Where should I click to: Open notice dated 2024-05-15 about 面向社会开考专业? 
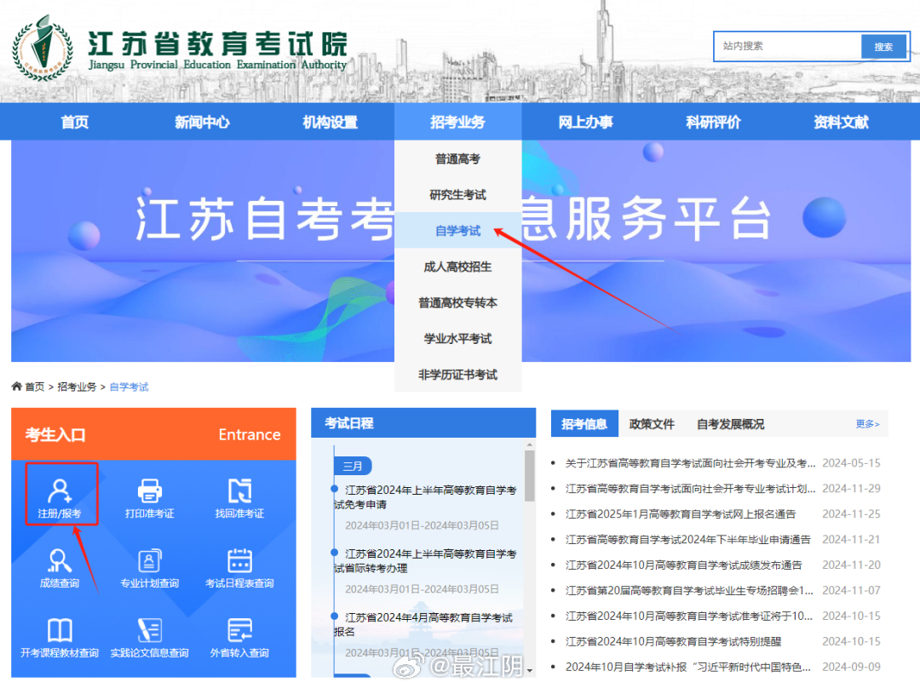(x=690, y=462)
